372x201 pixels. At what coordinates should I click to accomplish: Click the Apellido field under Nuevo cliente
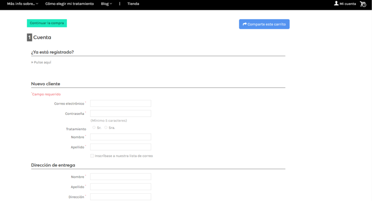[x=121, y=147]
